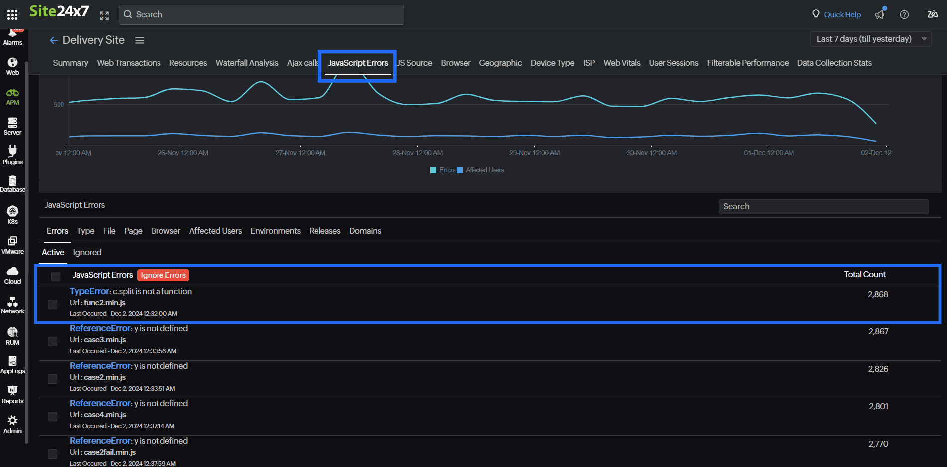The image size is (947, 467).
Task: Click the global Search field in the header
Action: pyautogui.click(x=261, y=15)
